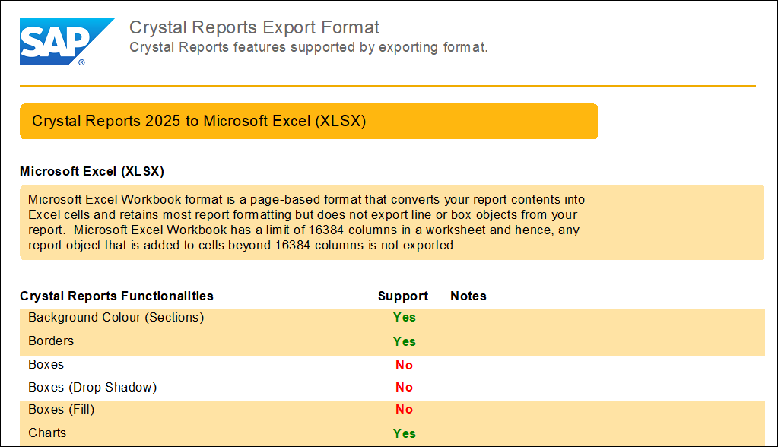Select the 'Background Colour (Sections)' row label

pos(116,318)
